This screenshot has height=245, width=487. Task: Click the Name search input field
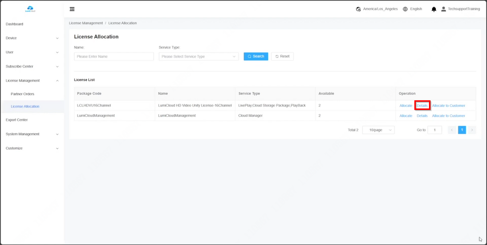(x=114, y=56)
